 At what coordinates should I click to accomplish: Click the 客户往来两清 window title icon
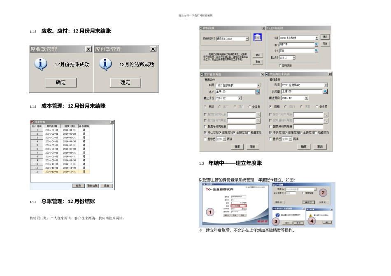pos(202,74)
